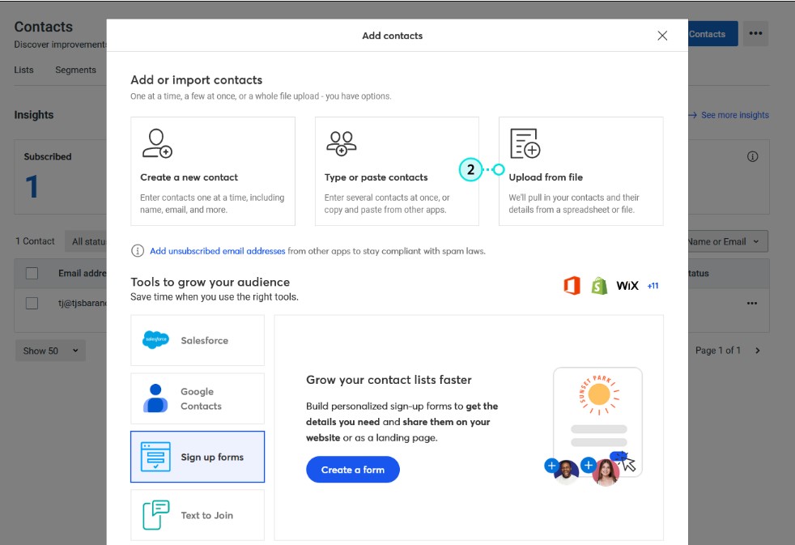Viewport: 795px width, 545px height.
Task: Click the Wix integration logo
Action: pyautogui.click(x=627, y=286)
